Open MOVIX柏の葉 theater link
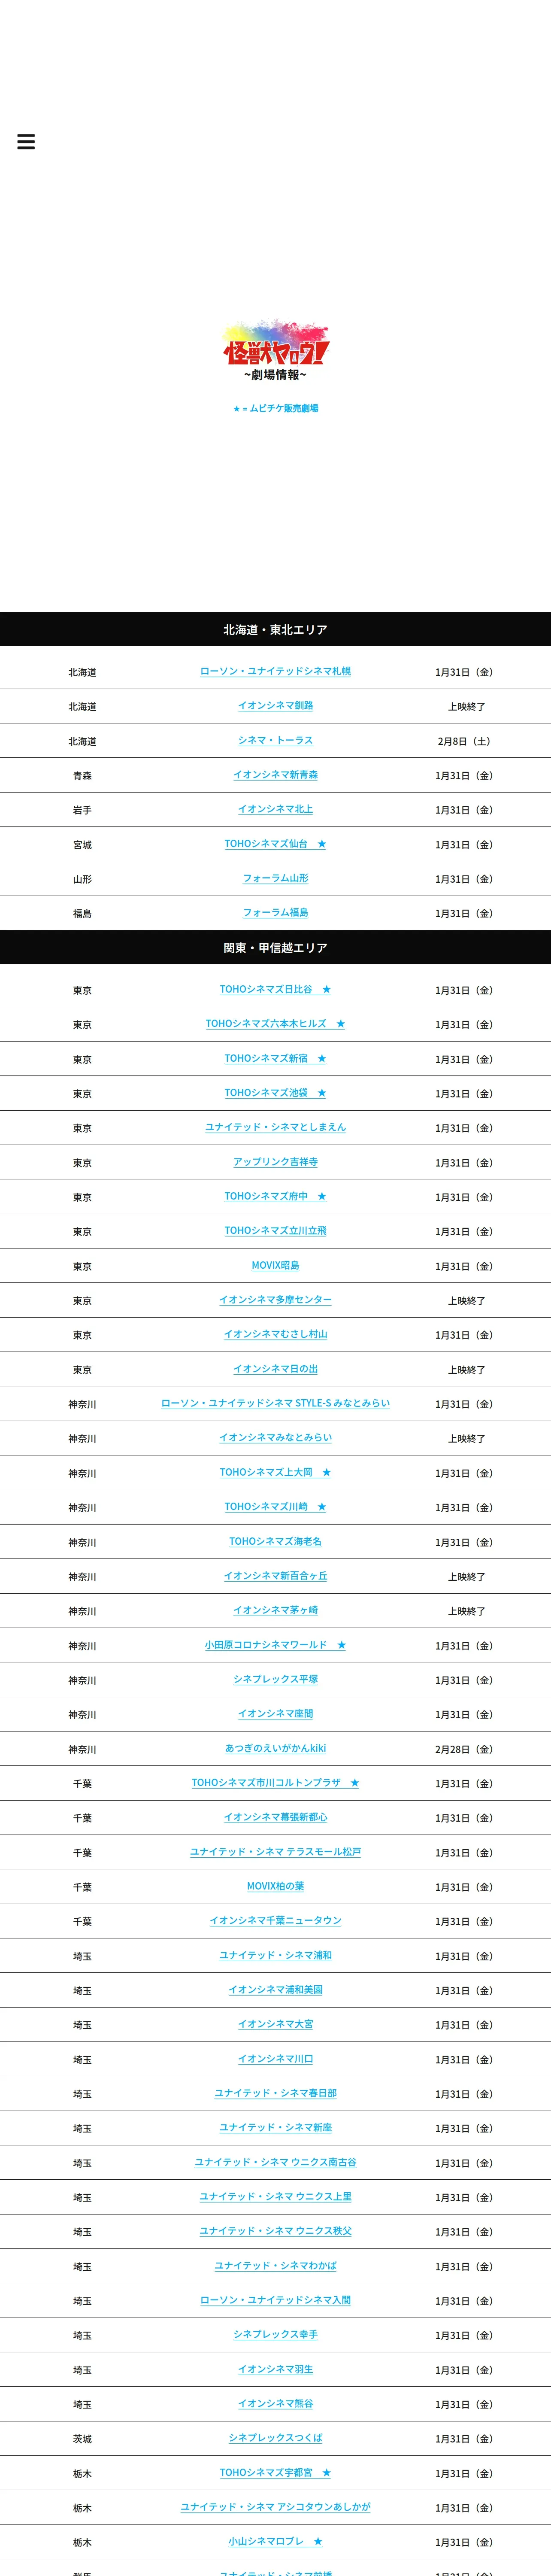 (275, 1887)
